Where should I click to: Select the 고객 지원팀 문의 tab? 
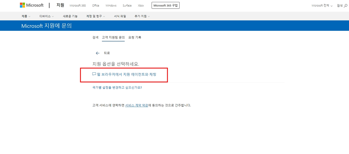(113, 37)
